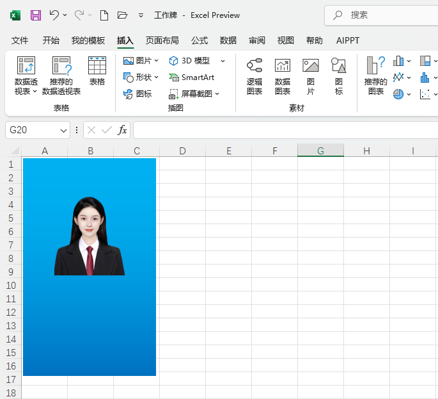Click the 图片 insert picture icon
This screenshot has width=438, height=399.
(129, 61)
